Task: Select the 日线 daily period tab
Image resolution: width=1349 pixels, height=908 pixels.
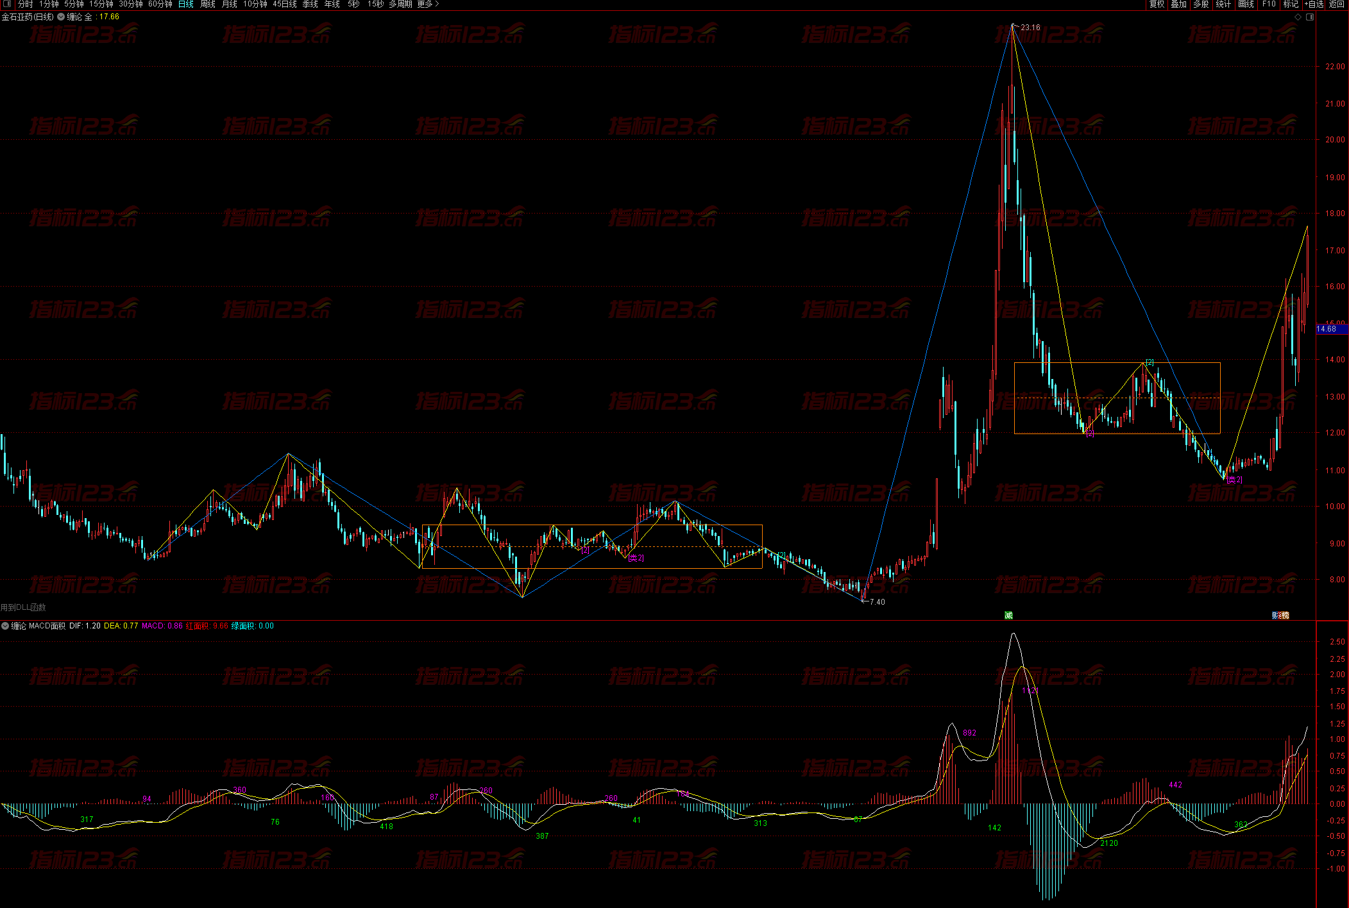Action: click(x=186, y=4)
